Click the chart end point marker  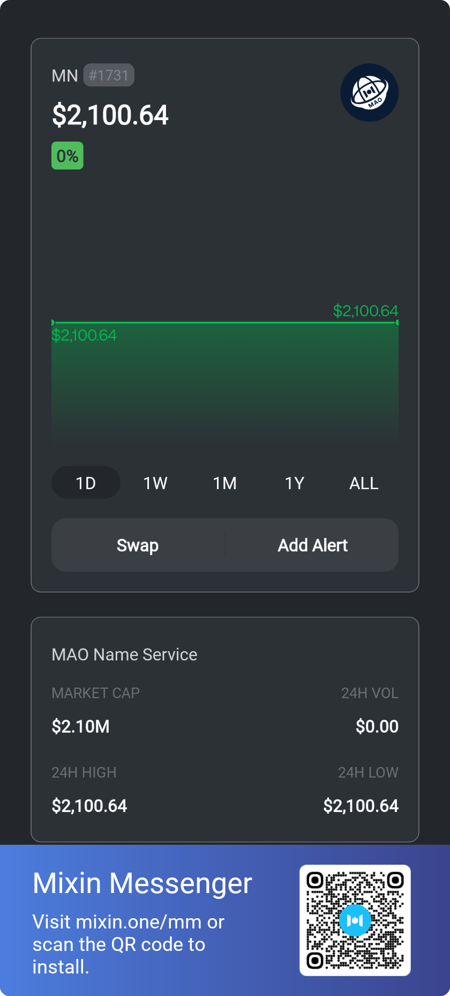click(397, 322)
